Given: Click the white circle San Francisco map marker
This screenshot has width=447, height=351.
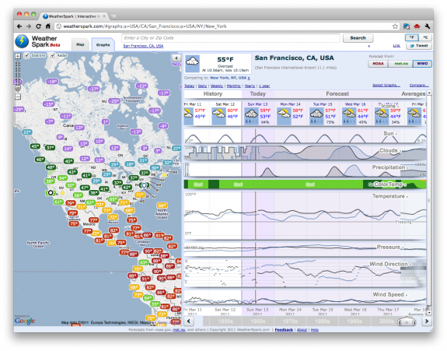Looking at the screenshot, I should 51,193.
